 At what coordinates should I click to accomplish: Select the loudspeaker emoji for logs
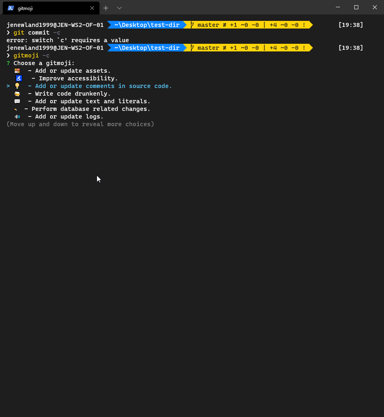(17, 116)
